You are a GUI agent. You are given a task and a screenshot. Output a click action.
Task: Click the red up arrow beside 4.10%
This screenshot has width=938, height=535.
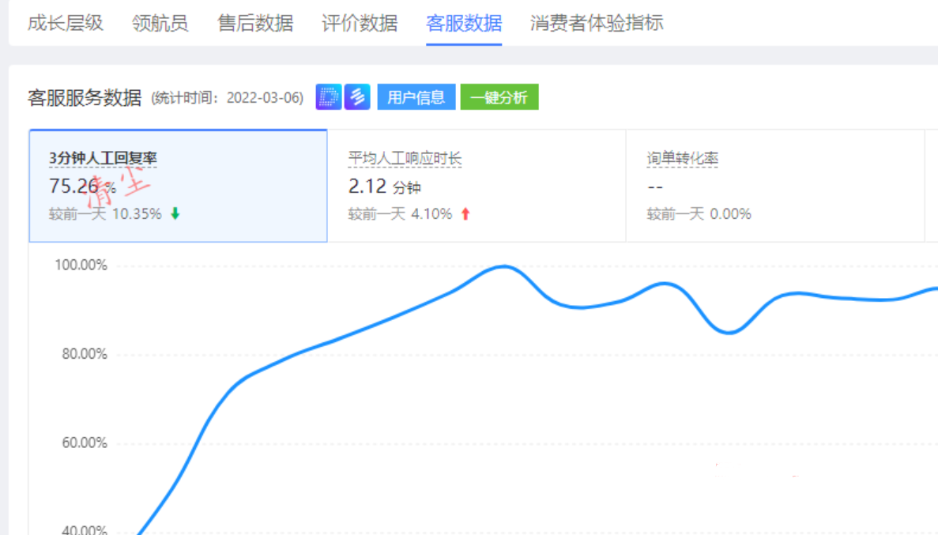click(x=465, y=213)
